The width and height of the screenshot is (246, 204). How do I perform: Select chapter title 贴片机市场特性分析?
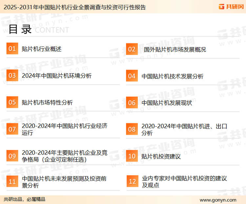click(x=47, y=102)
